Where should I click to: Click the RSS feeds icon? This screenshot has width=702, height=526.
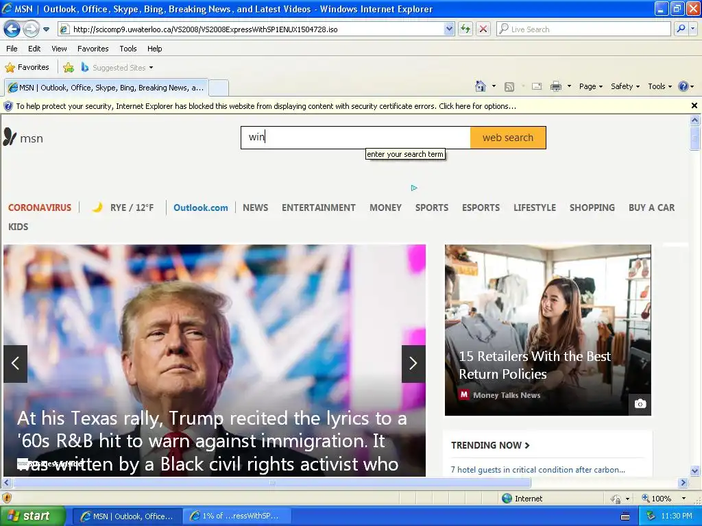pos(509,87)
